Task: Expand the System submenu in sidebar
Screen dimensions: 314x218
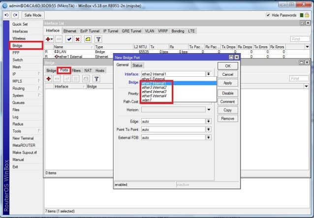Action: point(39,95)
